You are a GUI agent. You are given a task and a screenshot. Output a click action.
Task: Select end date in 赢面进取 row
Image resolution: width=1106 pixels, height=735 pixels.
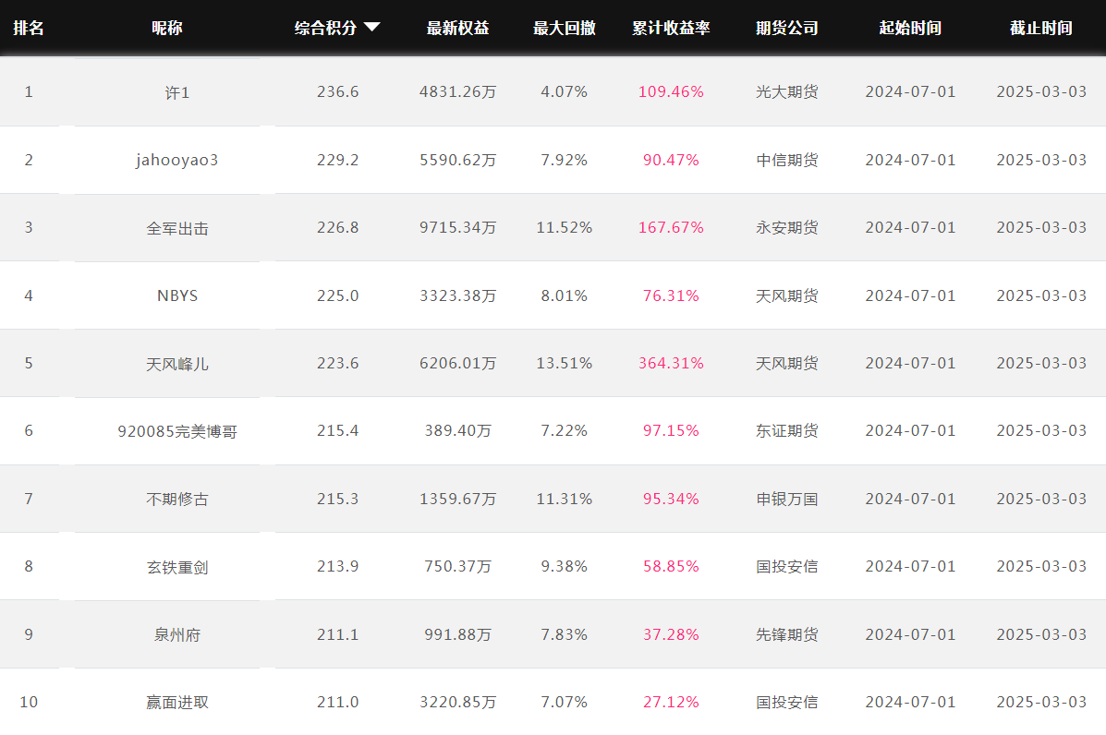pos(1041,702)
